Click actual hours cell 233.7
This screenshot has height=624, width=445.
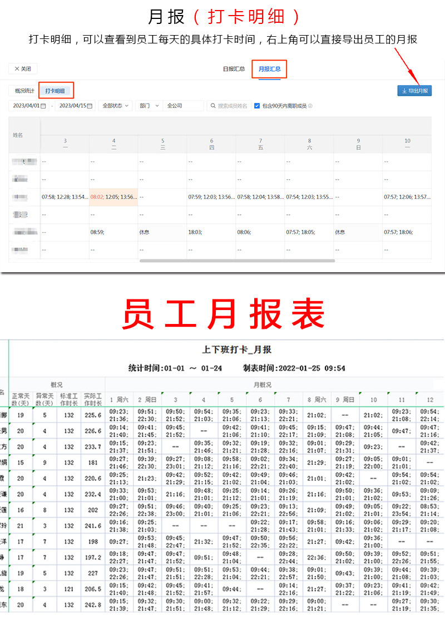93,447
